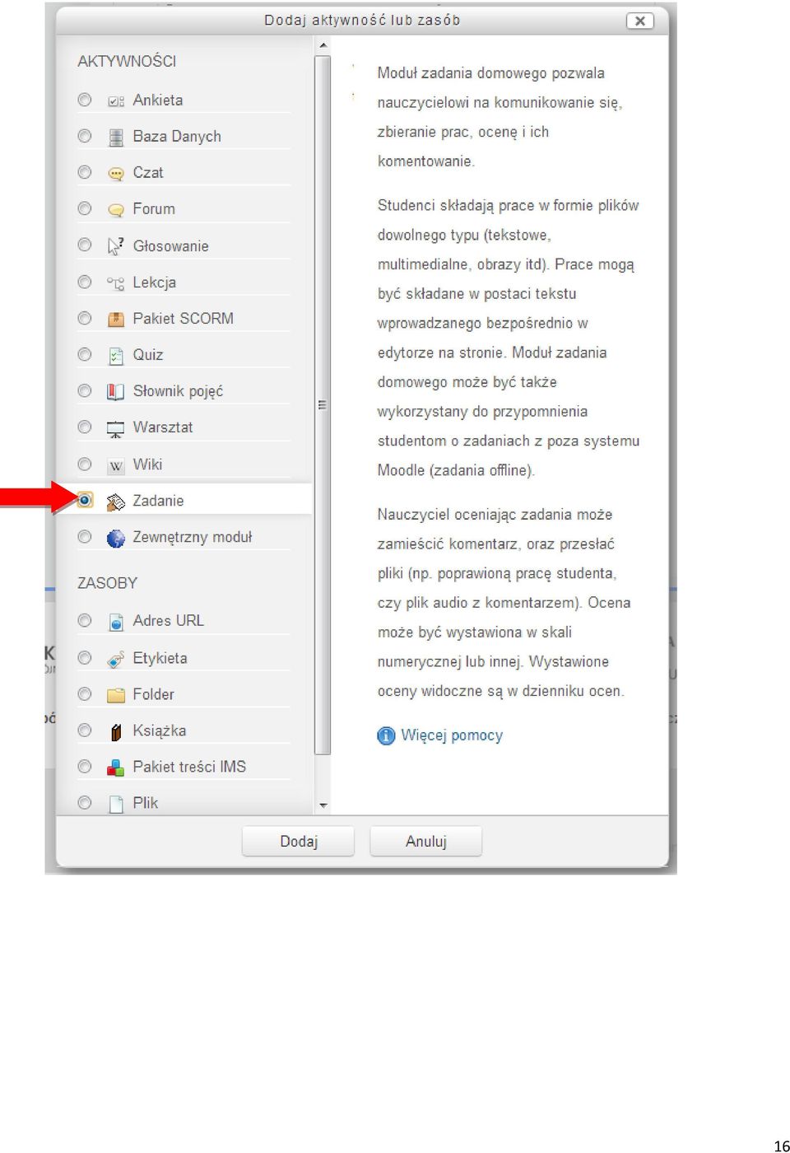Select the Warsztat radio button
This screenshot has height=1153, width=790.
pos(85,427)
